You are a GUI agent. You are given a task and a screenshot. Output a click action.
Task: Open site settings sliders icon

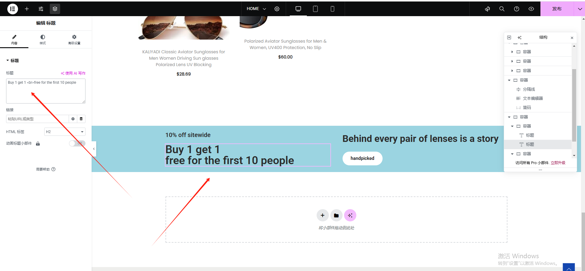pyautogui.click(x=41, y=9)
